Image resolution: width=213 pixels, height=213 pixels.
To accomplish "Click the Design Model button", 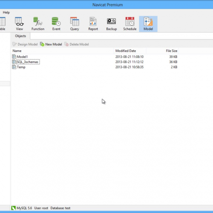I will 25,44.
